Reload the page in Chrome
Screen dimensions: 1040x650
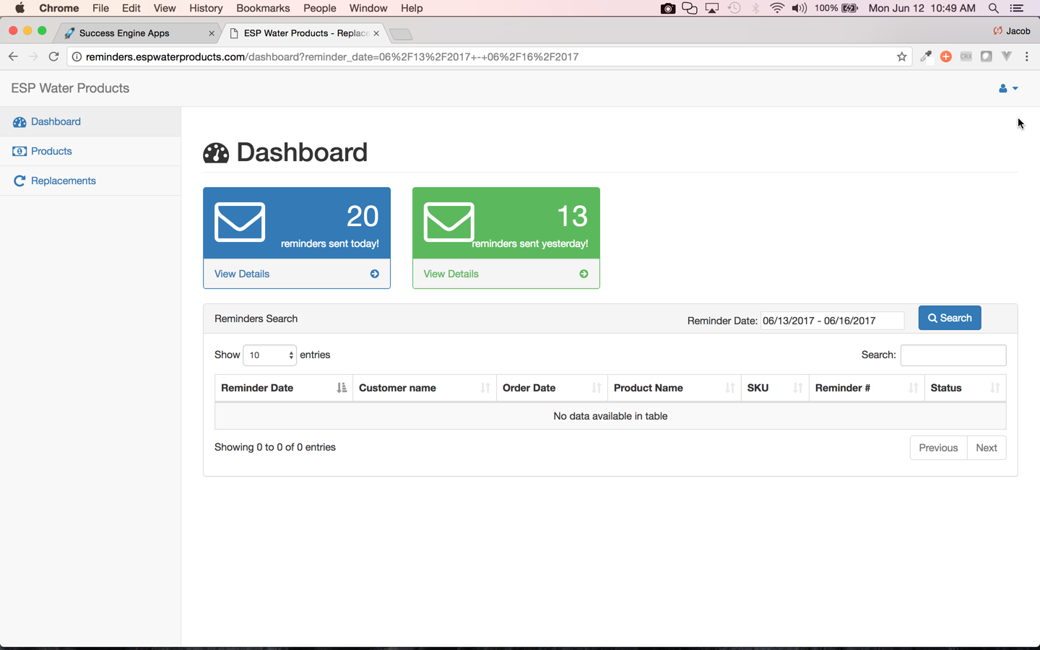pos(53,57)
